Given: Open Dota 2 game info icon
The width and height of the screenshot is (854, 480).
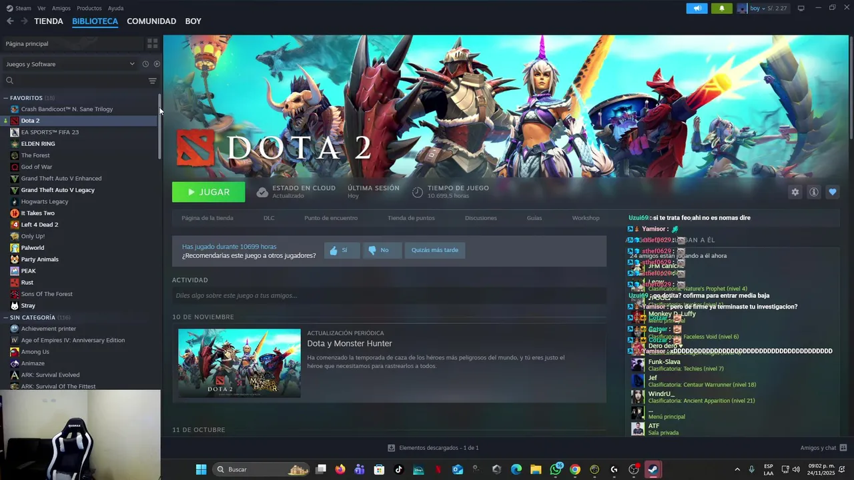Looking at the screenshot, I should coord(813,192).
